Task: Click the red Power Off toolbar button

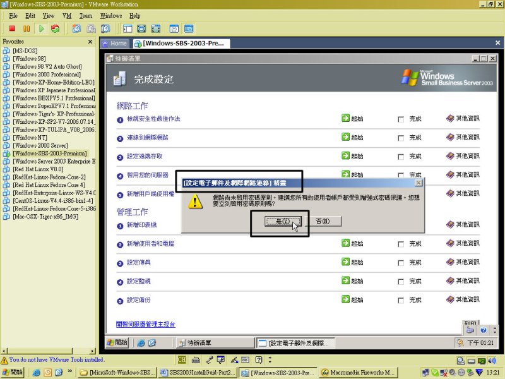Action: [x=12, y=28]
